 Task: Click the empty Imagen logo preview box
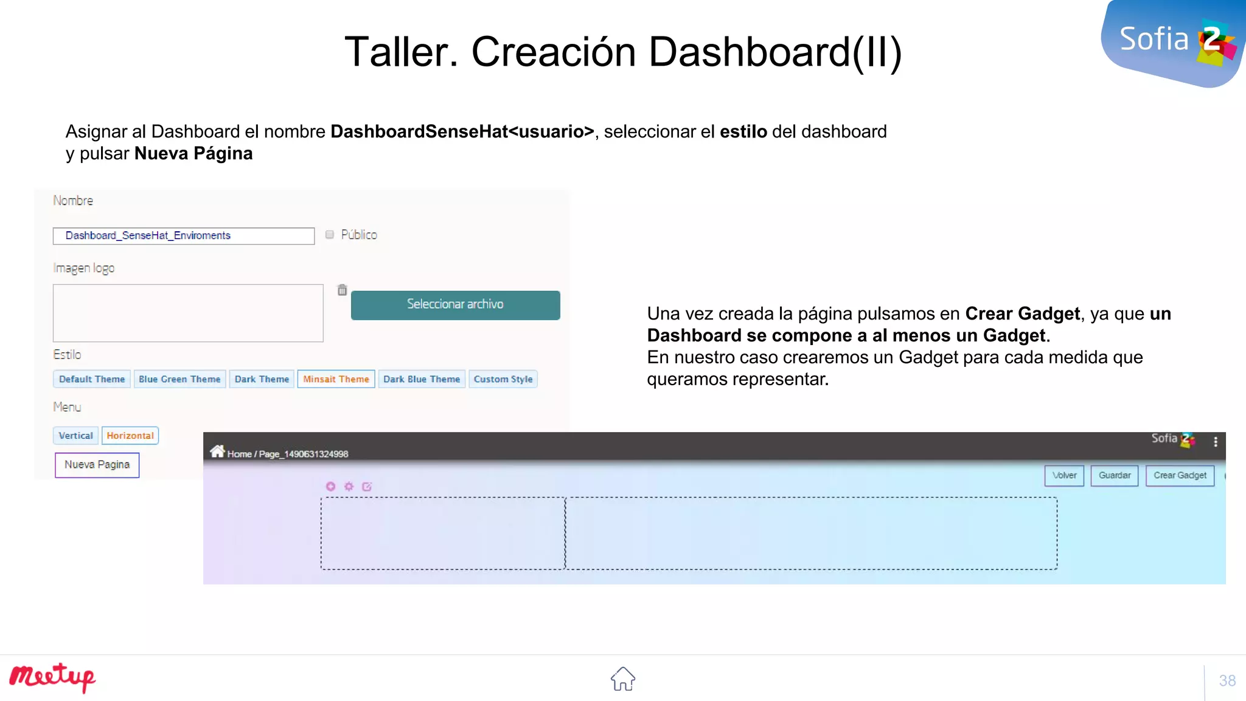188,313
